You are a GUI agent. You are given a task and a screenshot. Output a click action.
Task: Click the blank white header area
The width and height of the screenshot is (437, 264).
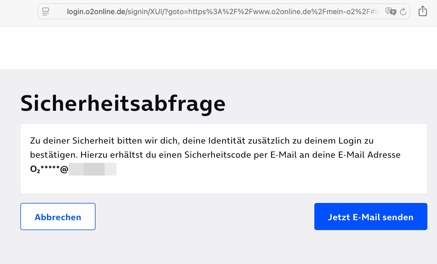(218, 47)
